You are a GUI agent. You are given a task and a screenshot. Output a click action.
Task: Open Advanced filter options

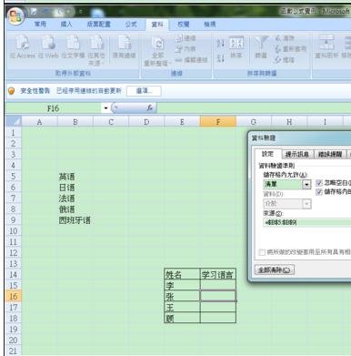(285, 60)
